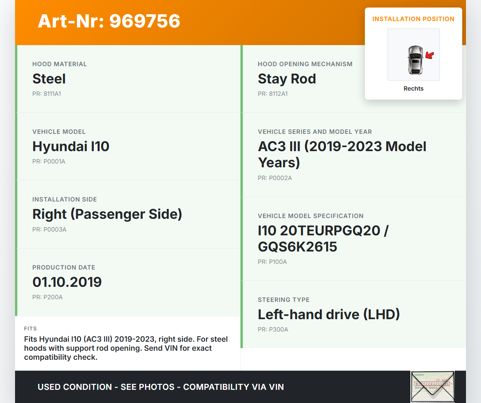Viewport: 481px width, 403px height.
Task: Select the Steel hood material value
Action: [49, 79]
